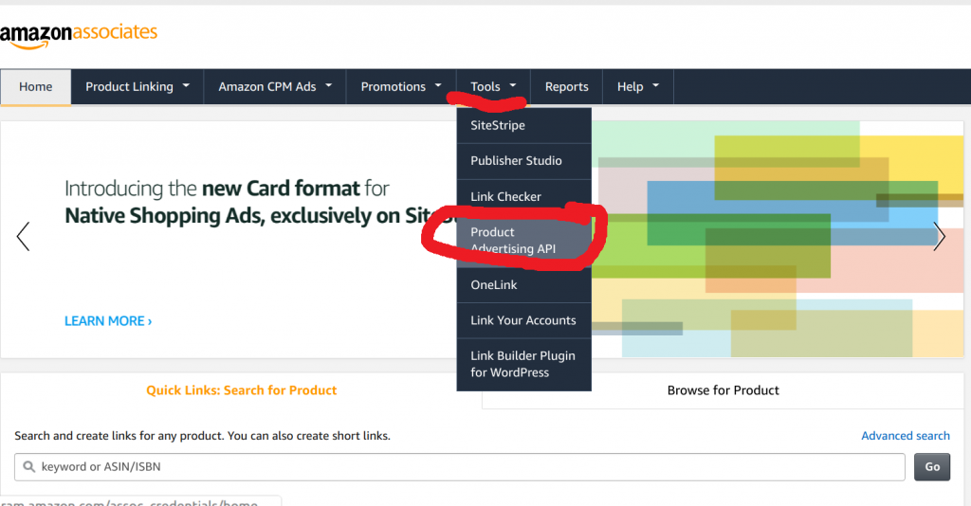Click the colorful banner graphic
Screen dimensions: 971x506
[x=778, y=239]
